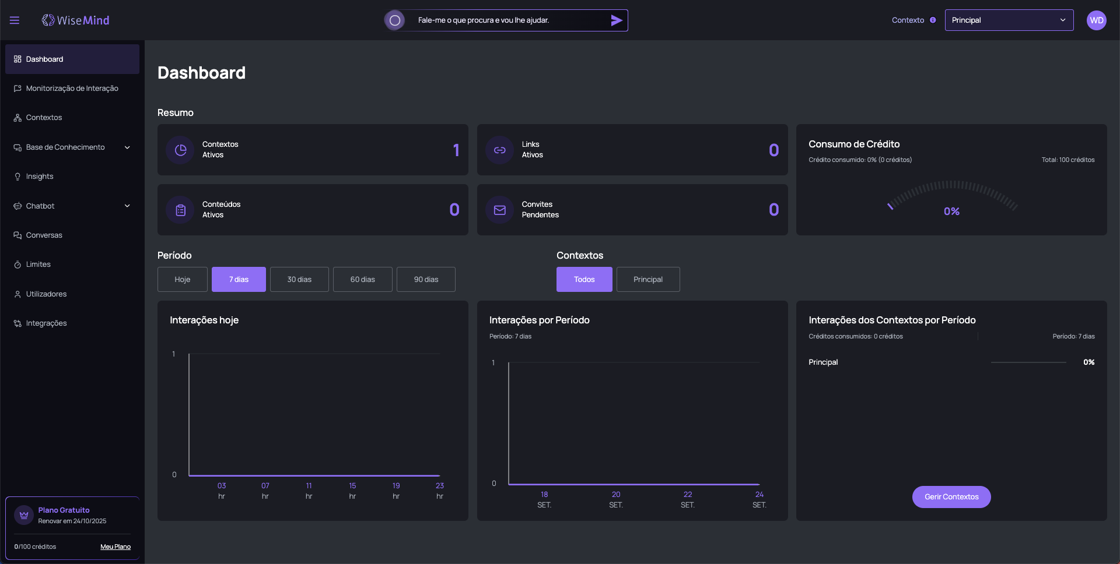Click the Convites Pendentes envelope icon
This screenshot has width=1120, height=564.
click(500, 210)
